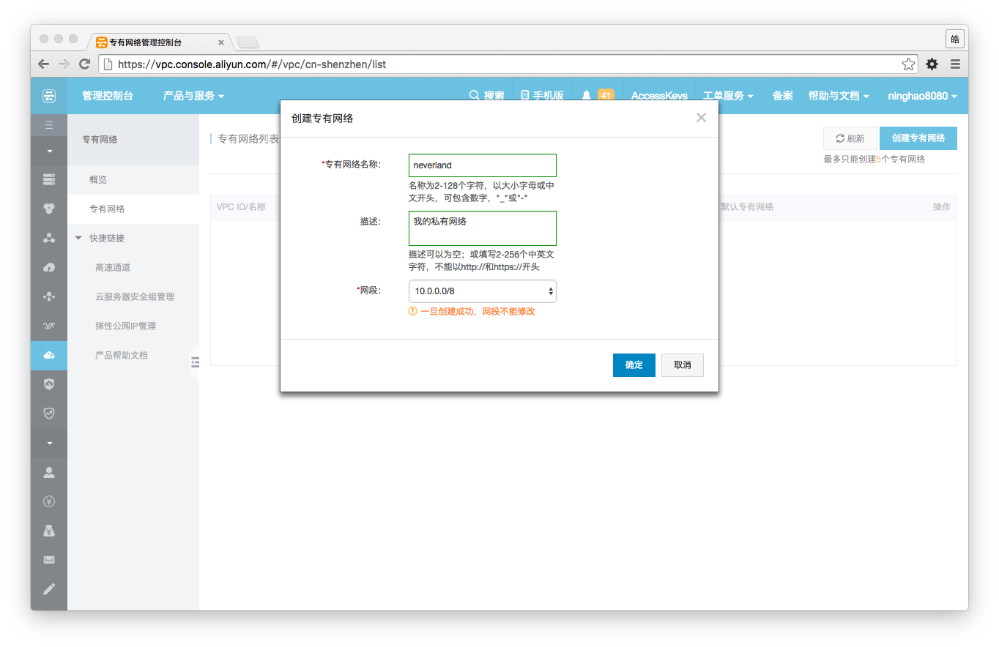Click the 专有网络名称 input field

point(482,165)
